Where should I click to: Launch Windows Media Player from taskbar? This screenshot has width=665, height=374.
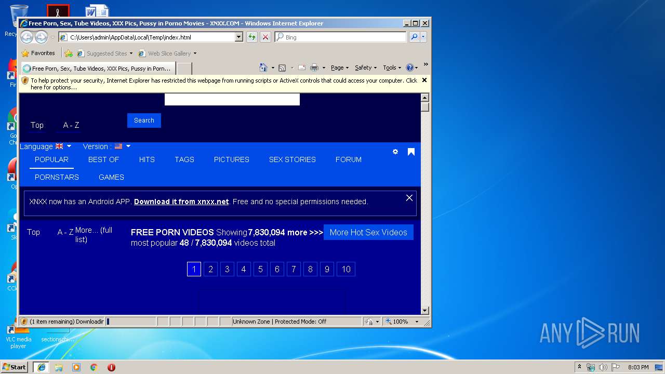click(76, 367)
